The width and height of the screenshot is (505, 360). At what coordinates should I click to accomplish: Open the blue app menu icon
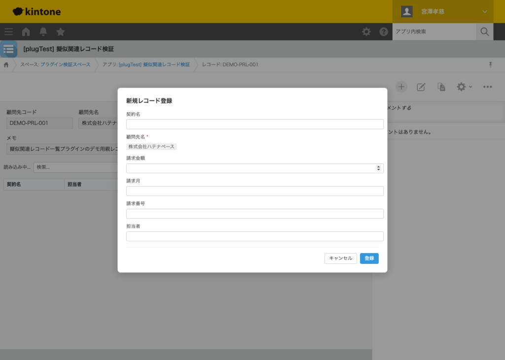coord(8,49)
